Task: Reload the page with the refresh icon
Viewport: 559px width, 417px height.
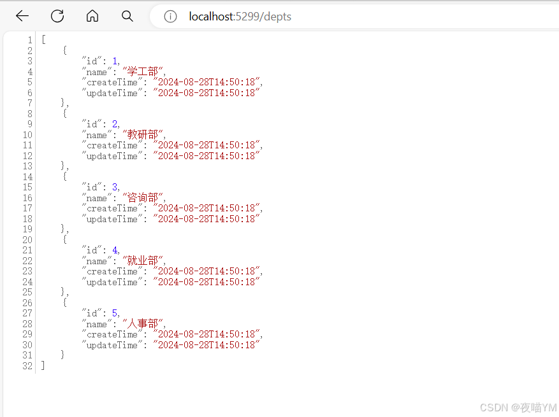Action: coord(57,16)
